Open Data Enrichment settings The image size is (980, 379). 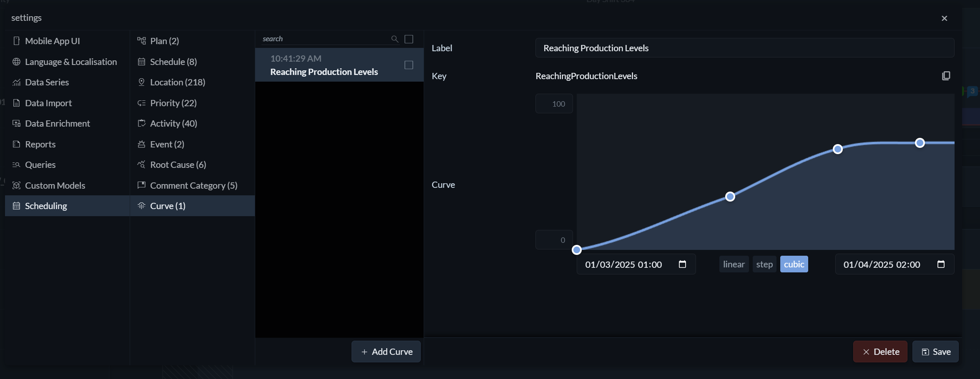click(x=67, y=123)
